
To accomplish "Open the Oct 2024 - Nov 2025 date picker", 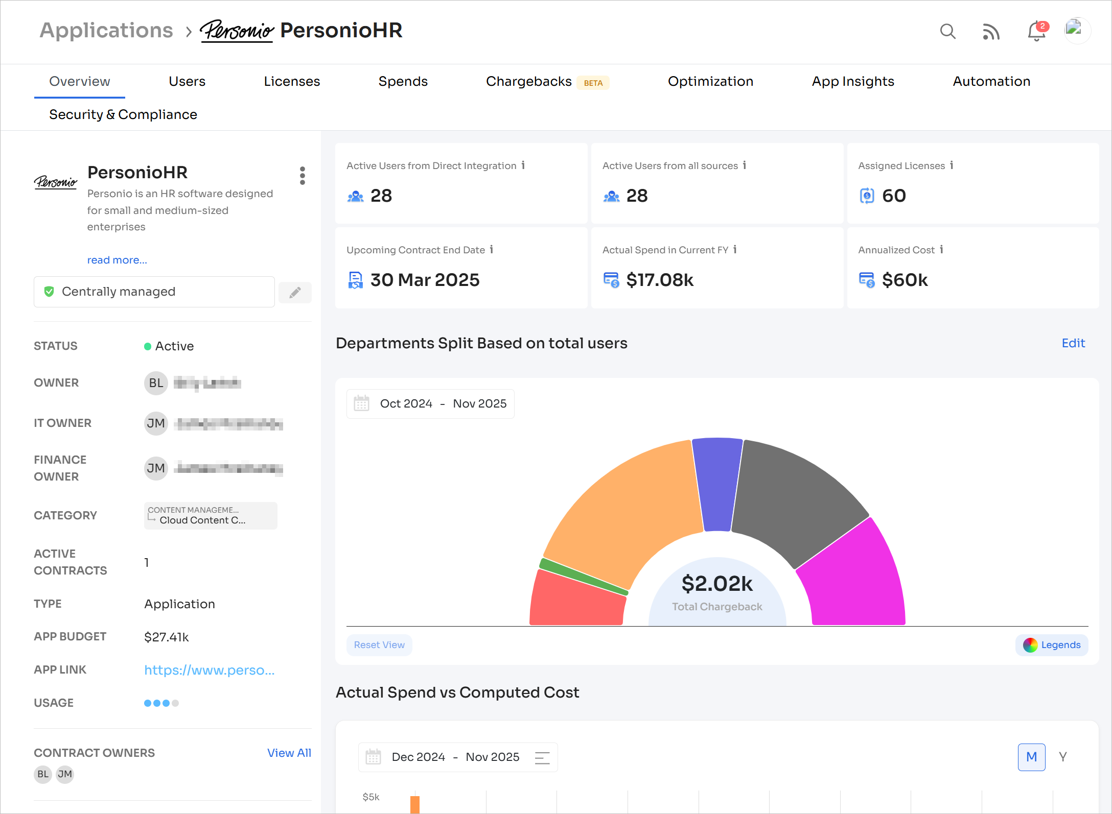I will coord(430,404).
